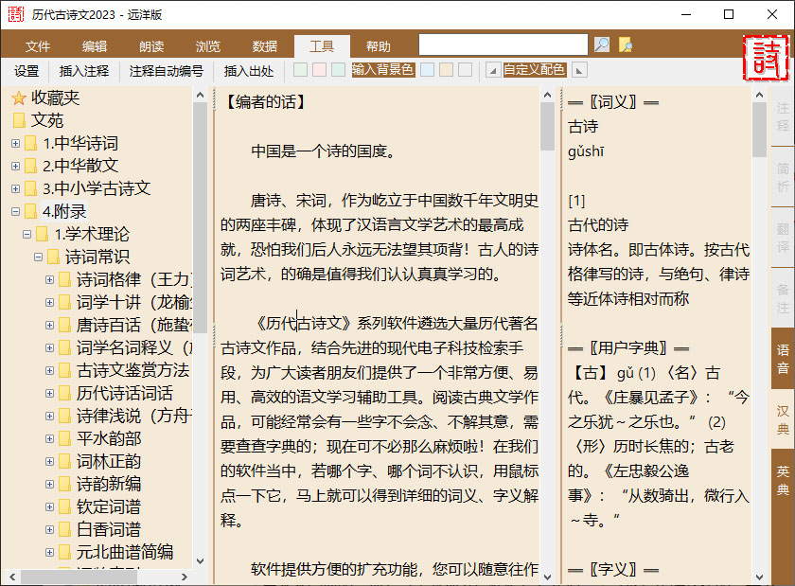795x586 pixels.
Task: Click the search magnifier icon
Action: pyautogui.click(x=603, y=44)
